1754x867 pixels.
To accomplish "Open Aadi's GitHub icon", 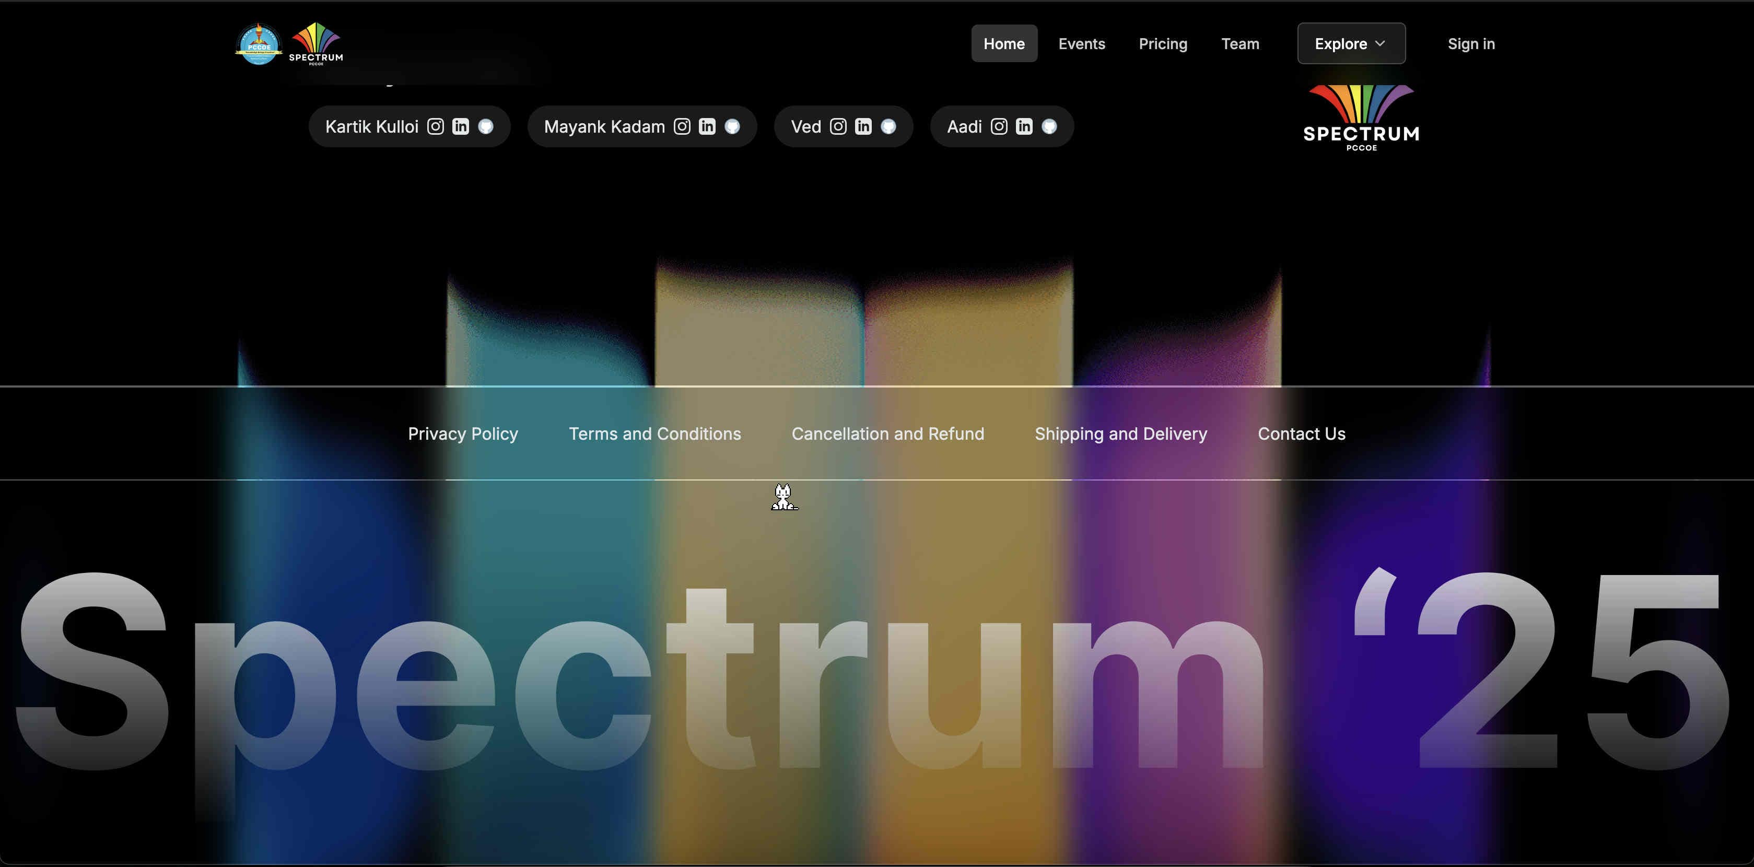I will coord(1049,127).
